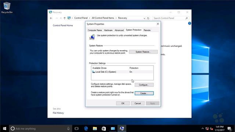Open the Windows Start menu
Screen dimensions: 235x132
[x=4, y=129]
